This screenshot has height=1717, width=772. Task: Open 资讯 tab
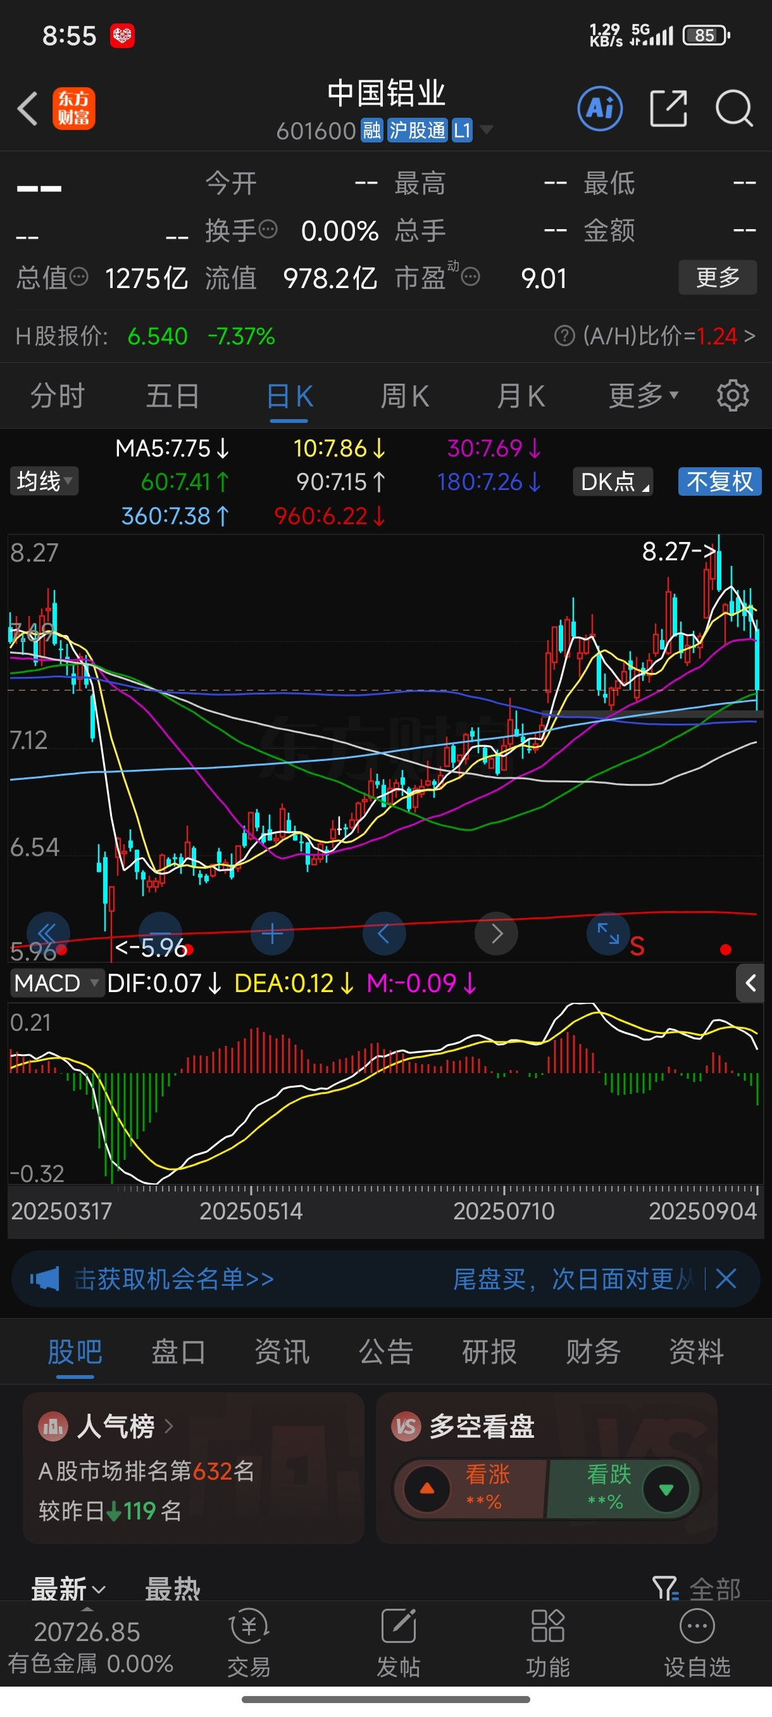click(282, 1352)
